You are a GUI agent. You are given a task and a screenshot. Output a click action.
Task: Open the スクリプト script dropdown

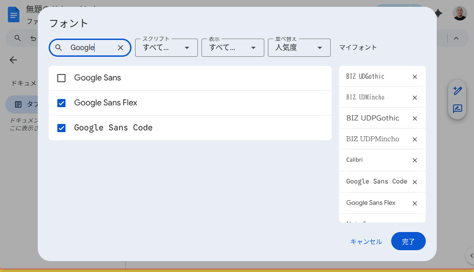(166, 48)
